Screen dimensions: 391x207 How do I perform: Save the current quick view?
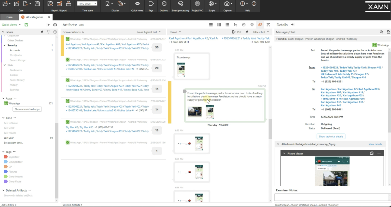[26, 25]
